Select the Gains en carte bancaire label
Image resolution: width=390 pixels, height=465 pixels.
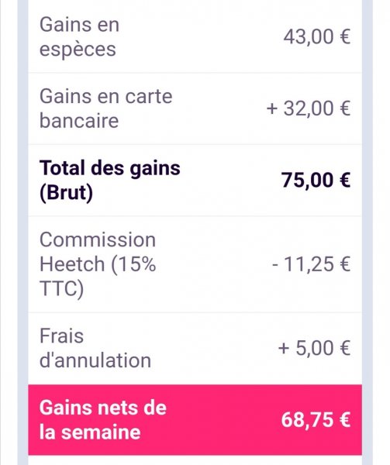coord(106,108)
